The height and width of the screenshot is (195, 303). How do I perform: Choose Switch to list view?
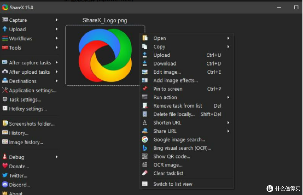click(187, 184)
